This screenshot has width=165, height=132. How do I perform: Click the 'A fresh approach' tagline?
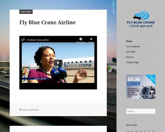[141, 26]
